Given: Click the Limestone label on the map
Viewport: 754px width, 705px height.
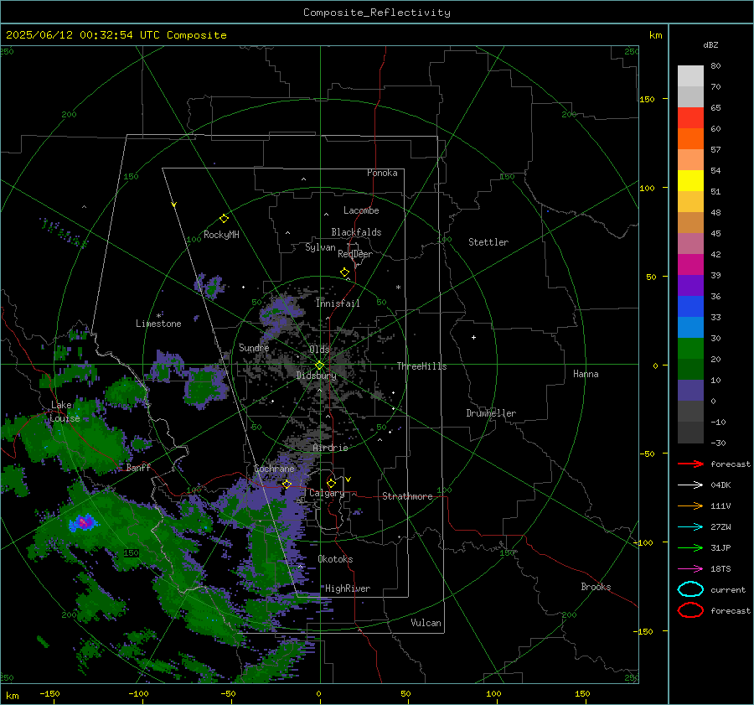Looking at the screenshot, I should click(158, 324).
